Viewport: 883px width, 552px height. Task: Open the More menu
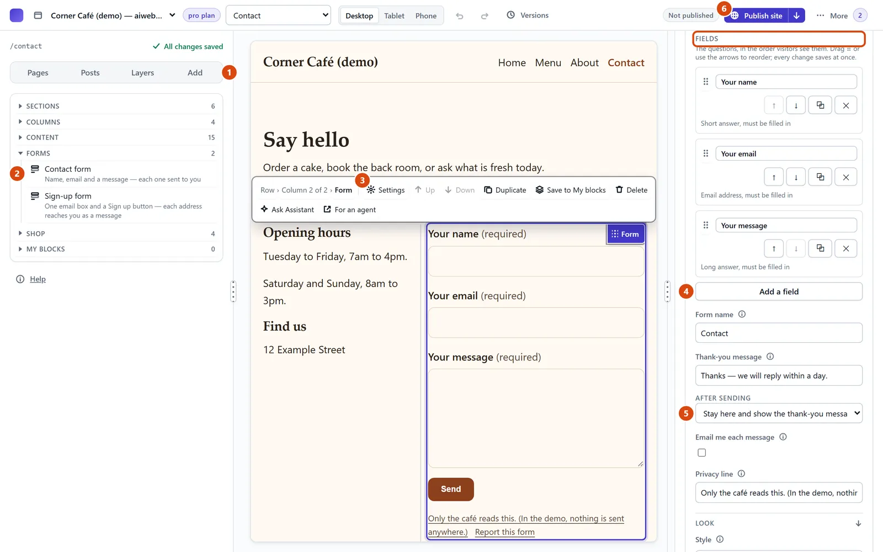pos(832,15)
